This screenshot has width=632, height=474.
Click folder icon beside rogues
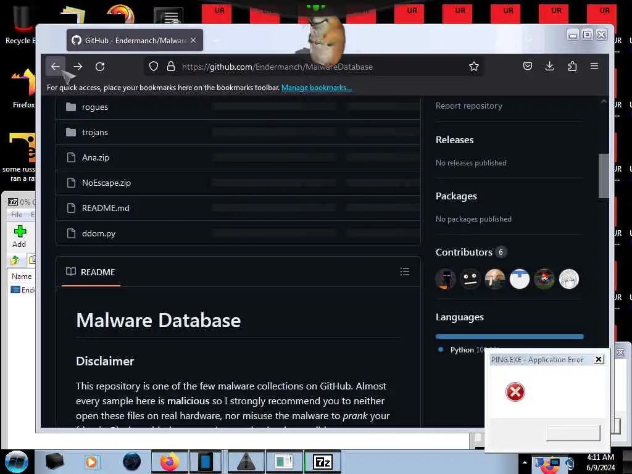click(71, 107)
